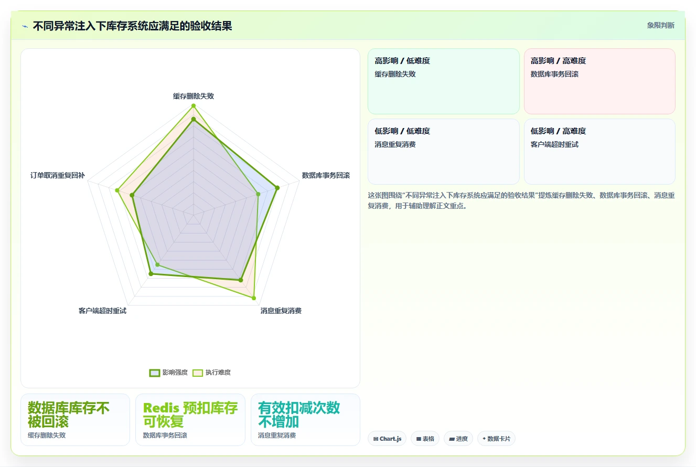This screenshot has width=696, height=467.
Task: Select the Chart.js tag chip
Action: 387,439
